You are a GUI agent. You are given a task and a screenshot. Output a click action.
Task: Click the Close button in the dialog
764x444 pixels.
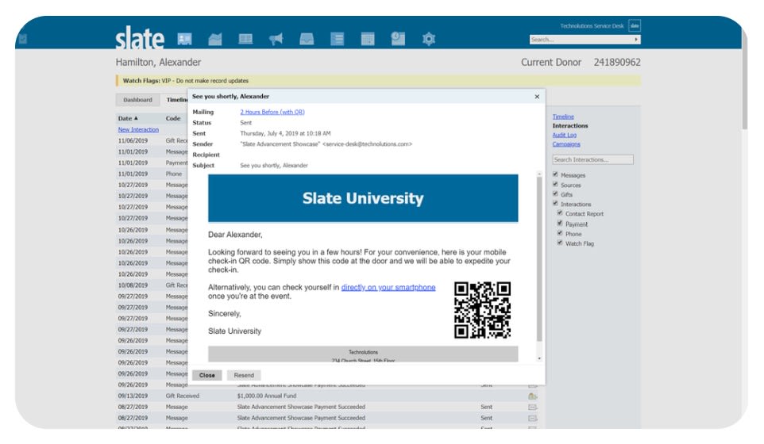[x=207, y=376]
